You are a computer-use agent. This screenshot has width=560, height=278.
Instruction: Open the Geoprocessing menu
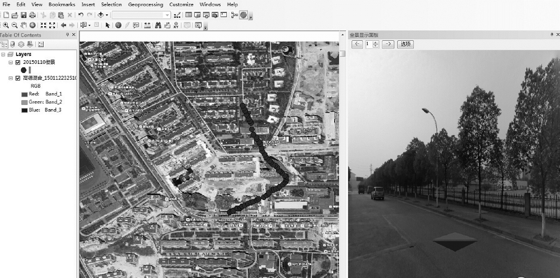click(x=145, y=4)
